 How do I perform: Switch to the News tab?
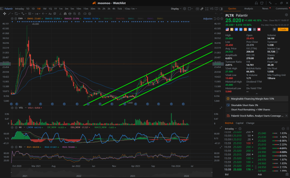pos(265,9)
